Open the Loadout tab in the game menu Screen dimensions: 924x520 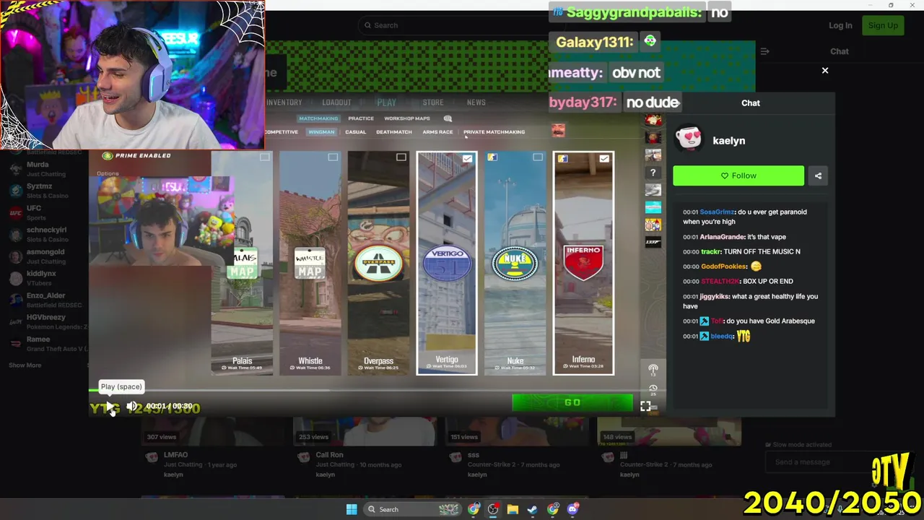pos(336,103)
